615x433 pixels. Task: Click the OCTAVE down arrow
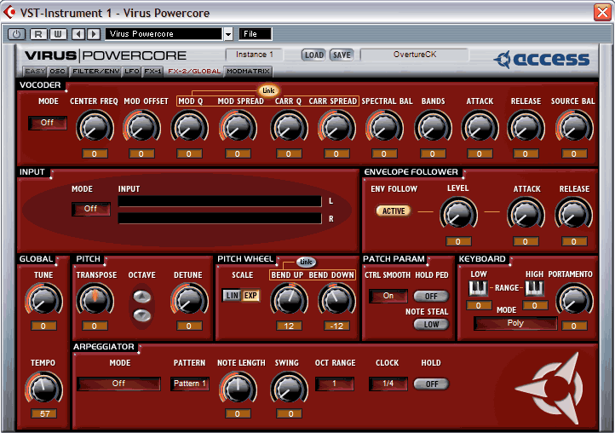coord(142,315)
